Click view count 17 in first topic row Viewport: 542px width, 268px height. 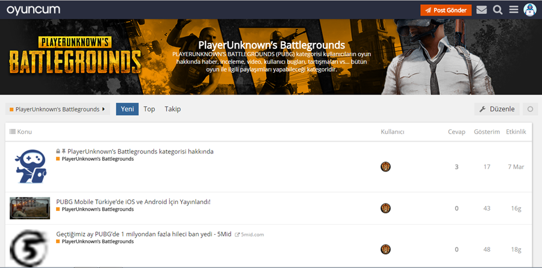[x=487, y=167]
